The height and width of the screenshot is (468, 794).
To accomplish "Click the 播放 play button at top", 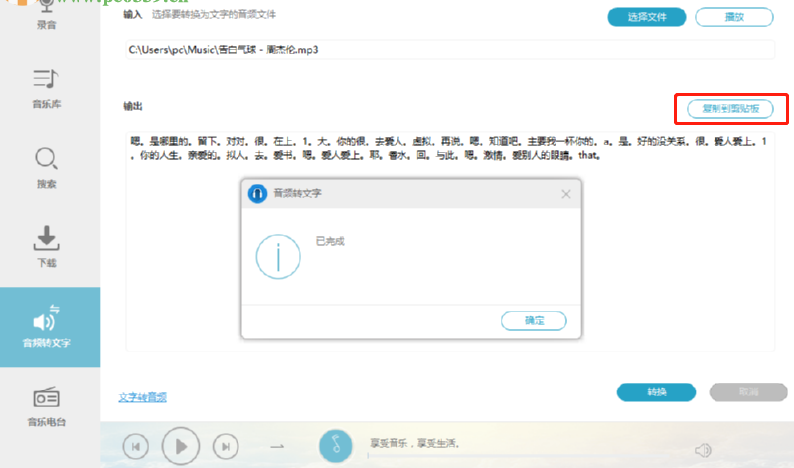I will click(x=734, y=17).
